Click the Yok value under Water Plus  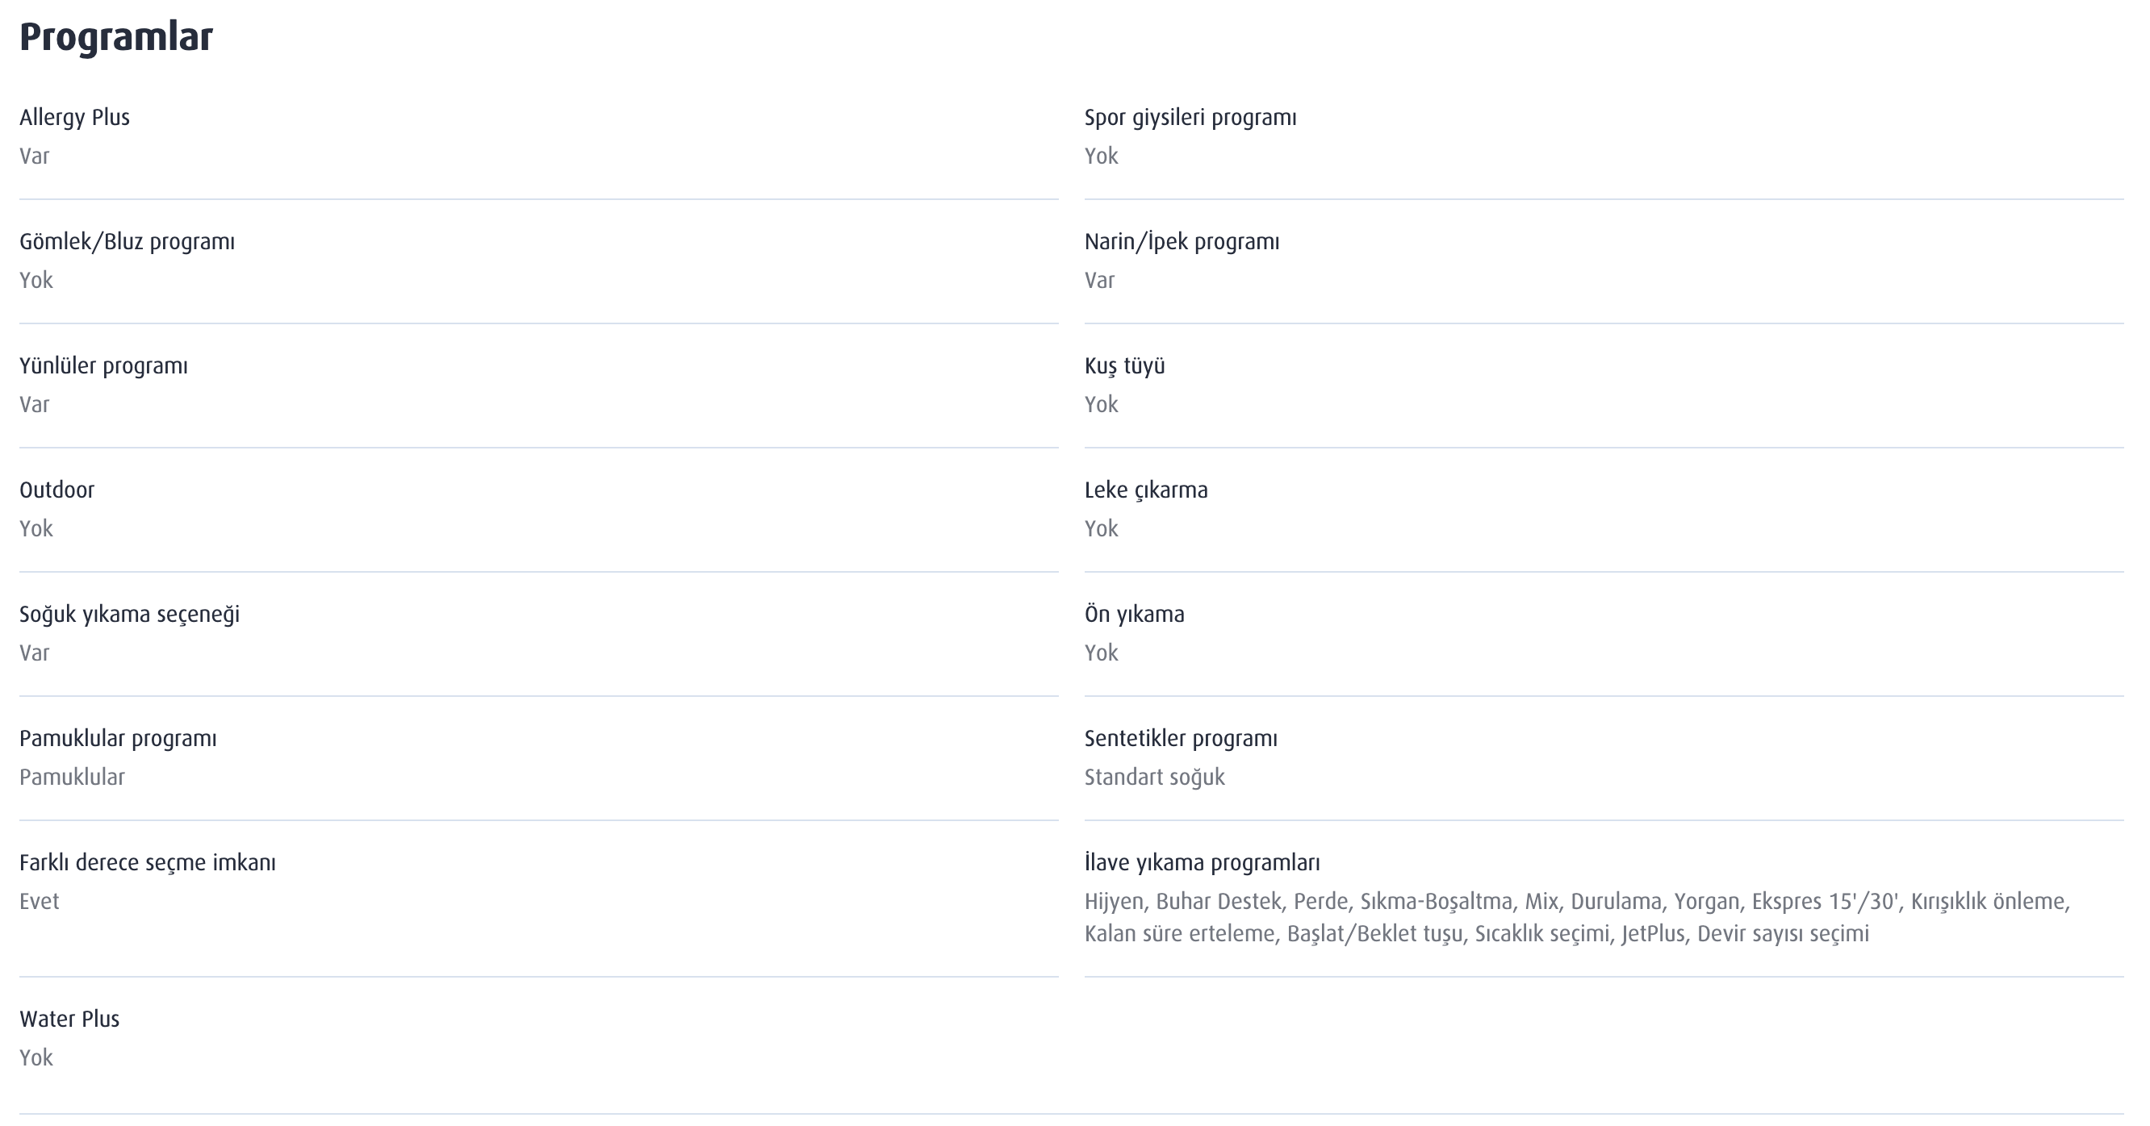[x=36, y=1057]
